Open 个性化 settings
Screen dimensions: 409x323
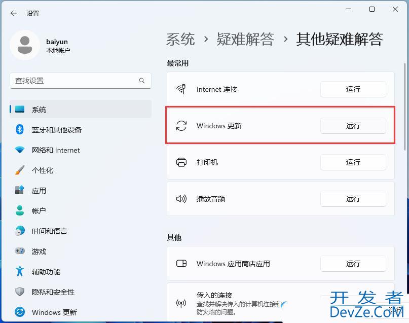click(81, 170)
